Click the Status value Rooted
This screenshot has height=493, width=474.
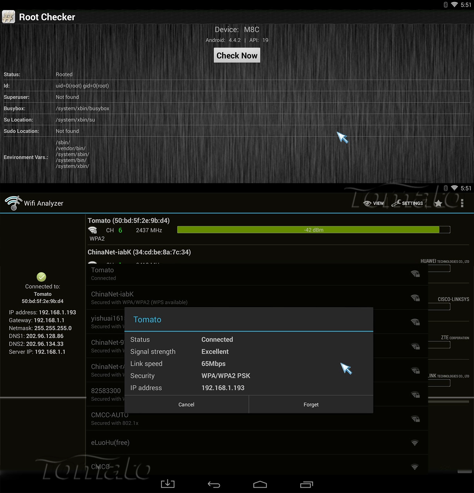(x=64, y=74)
